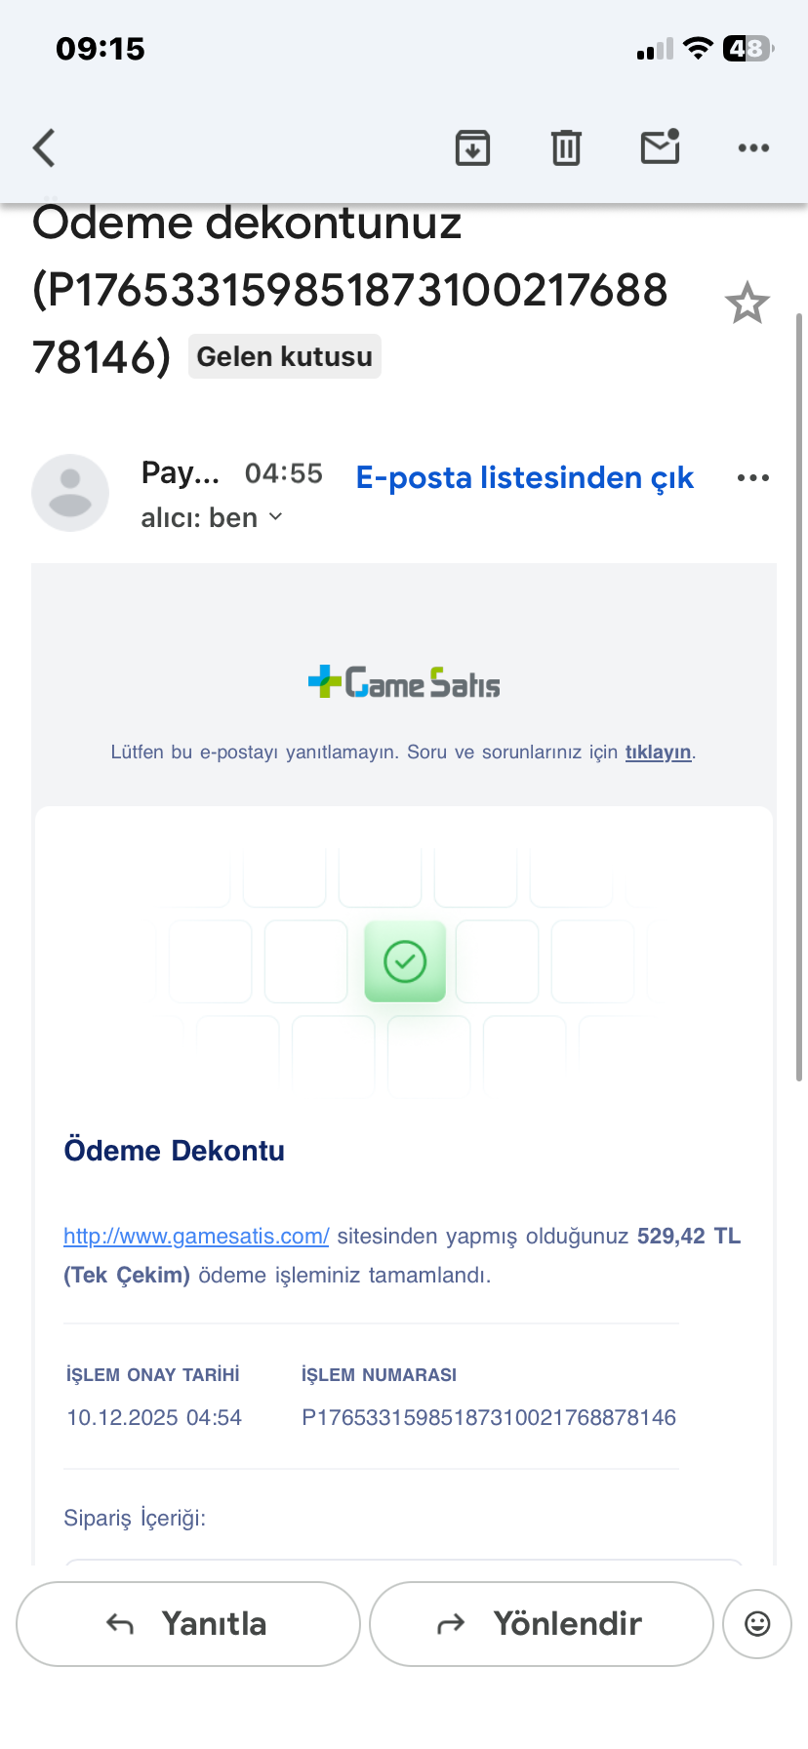Tap the Gelen kutusu label chip
The image size is (808, 1749).
click(x=285, y=356)
